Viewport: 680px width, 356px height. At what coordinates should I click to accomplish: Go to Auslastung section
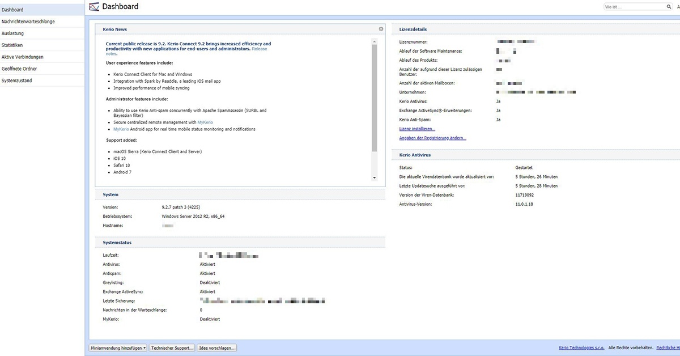click(42, 33)
